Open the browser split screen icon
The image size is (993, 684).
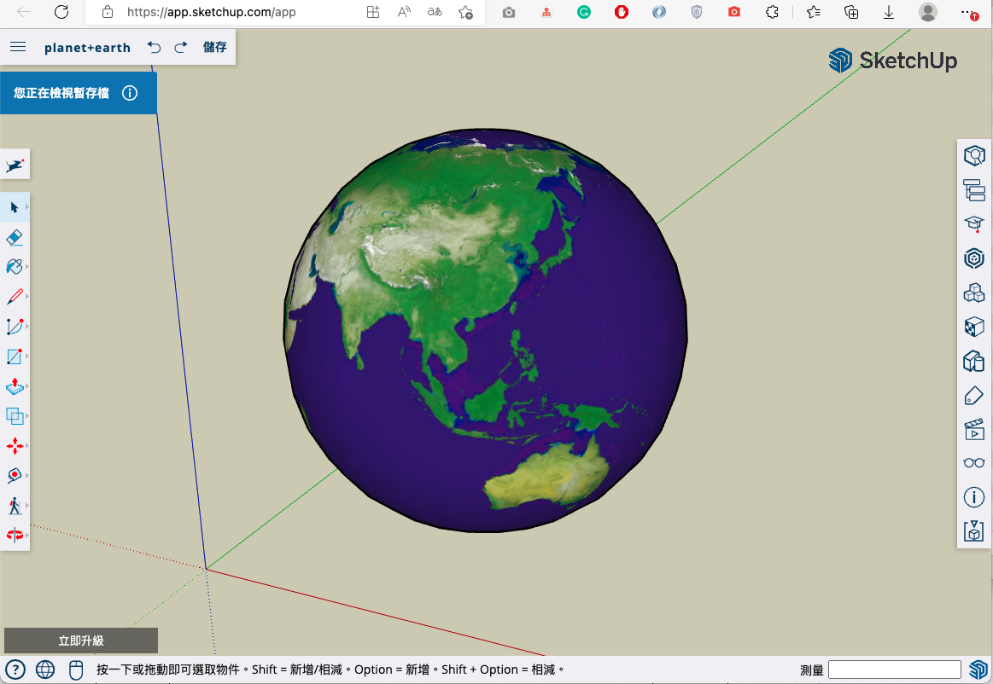(x=373, y=12)
